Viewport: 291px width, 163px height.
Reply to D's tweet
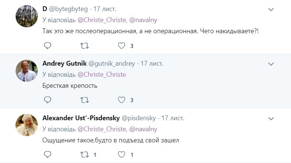(47, 45)
